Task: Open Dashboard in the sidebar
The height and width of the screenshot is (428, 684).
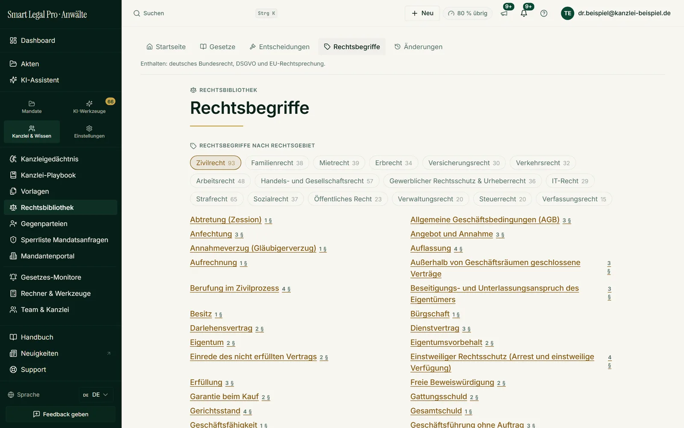Action: (x=61, y=40)
